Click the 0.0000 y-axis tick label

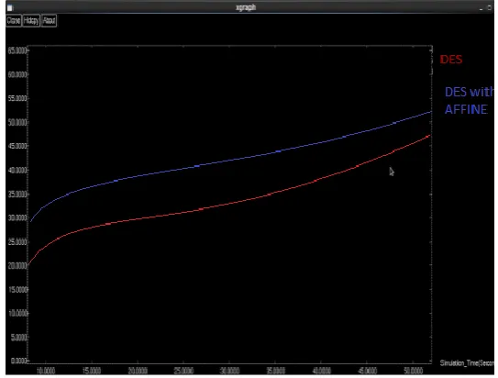click(x=19, y=361)
